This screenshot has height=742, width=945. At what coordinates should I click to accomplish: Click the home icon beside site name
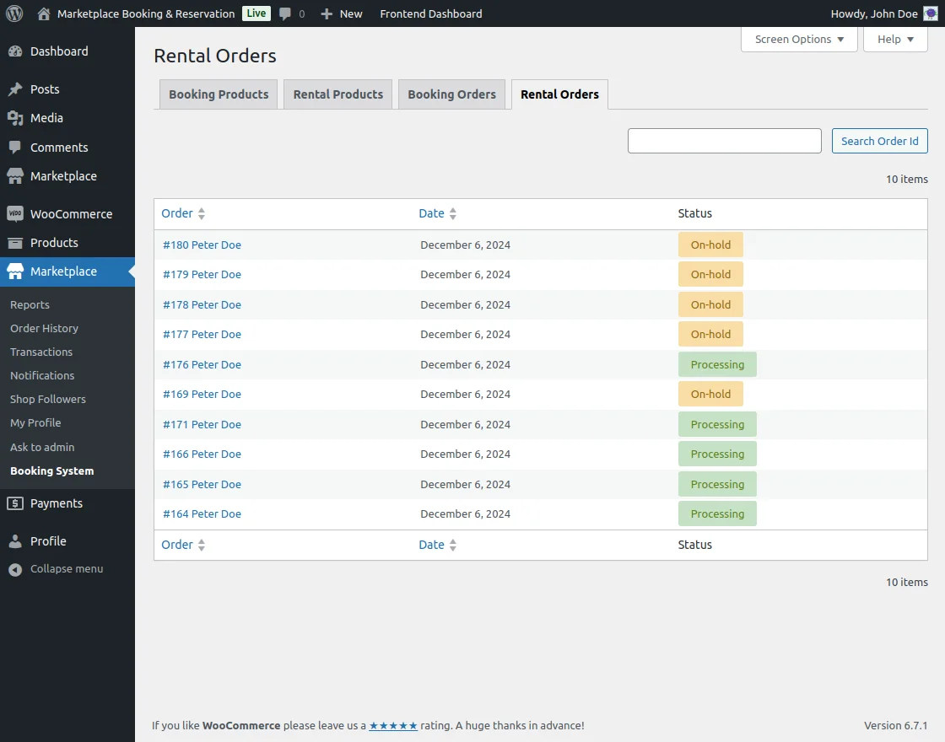click(44, 13)
